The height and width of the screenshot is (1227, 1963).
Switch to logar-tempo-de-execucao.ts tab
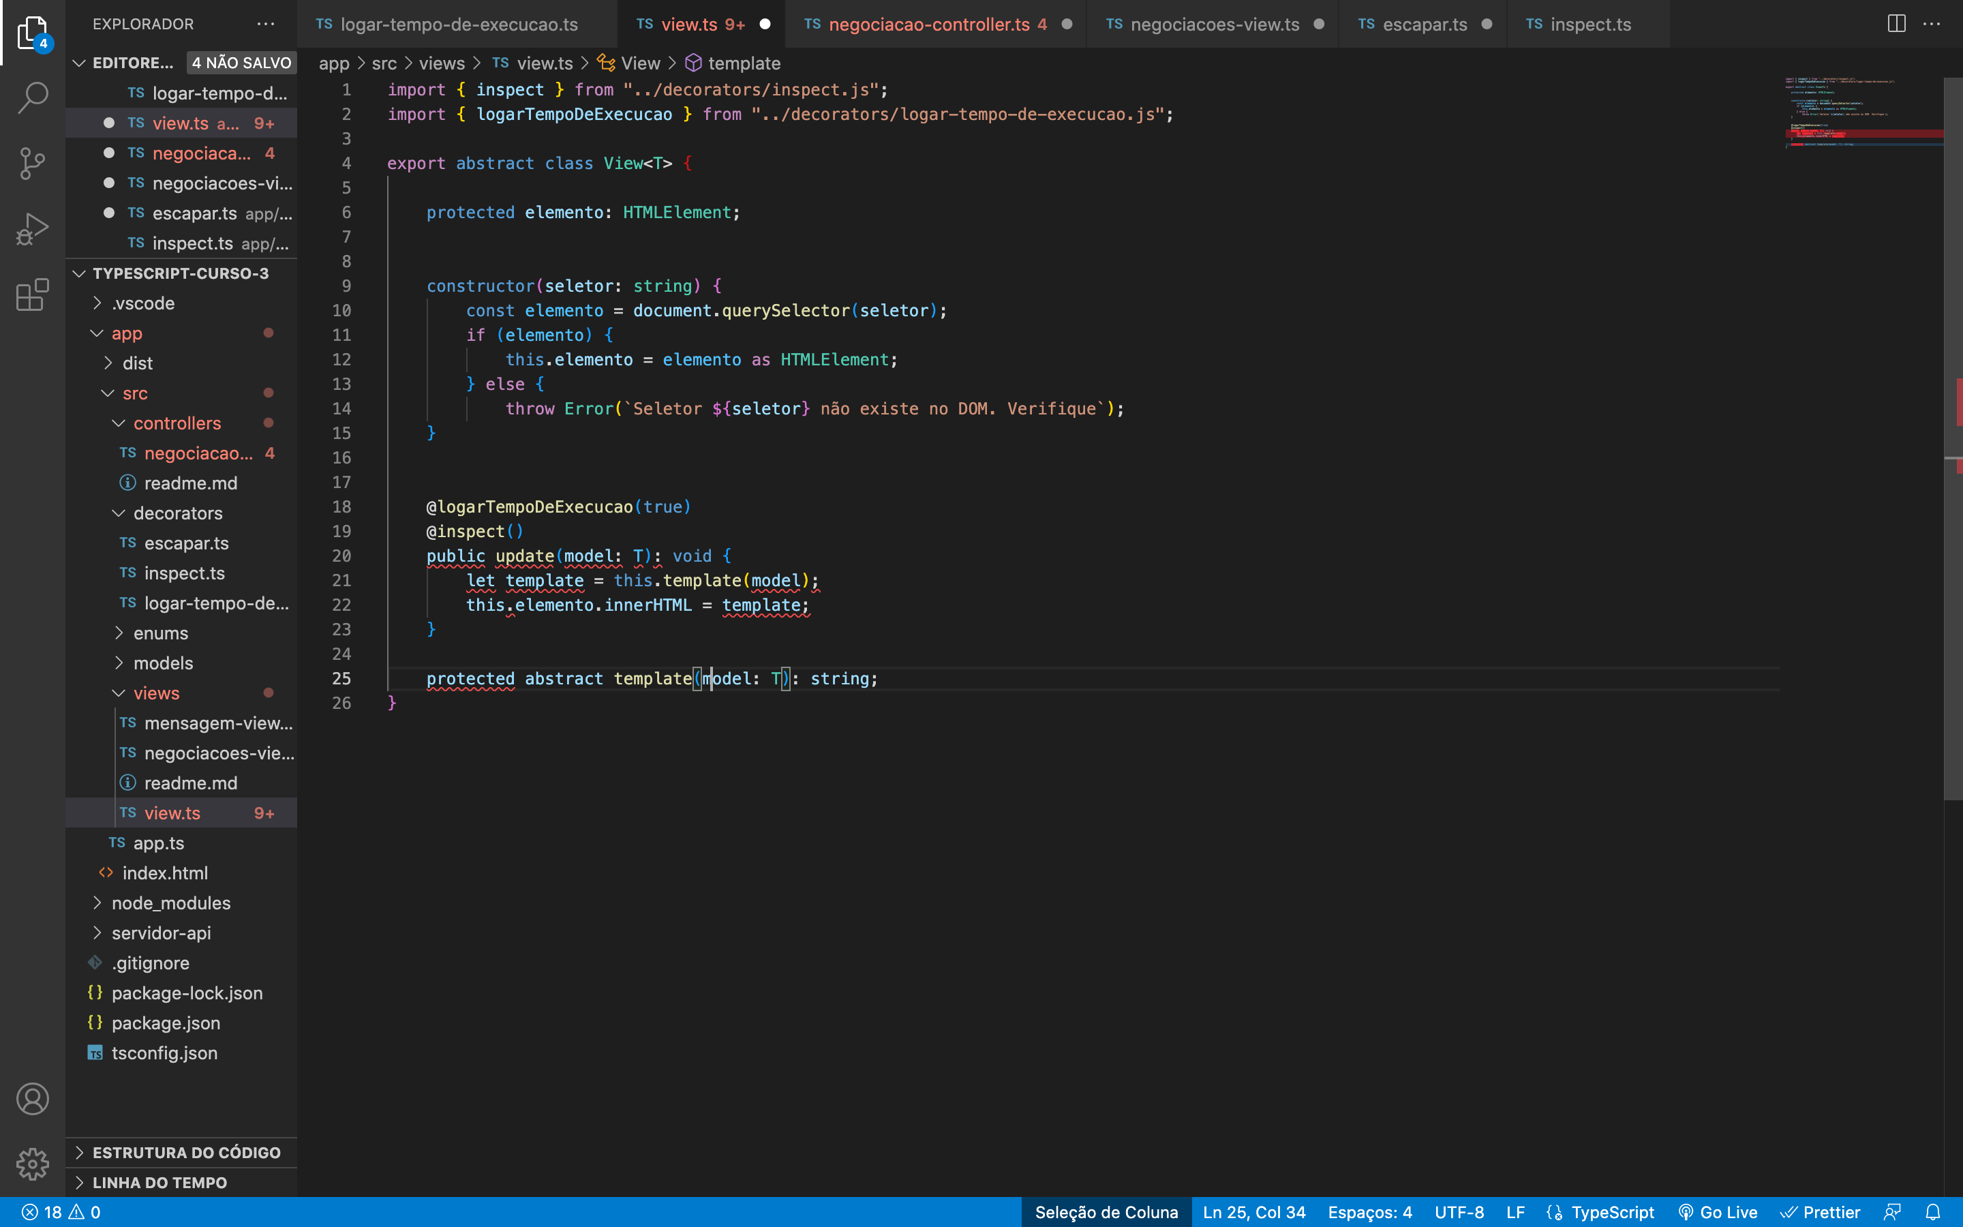point(458,25)
